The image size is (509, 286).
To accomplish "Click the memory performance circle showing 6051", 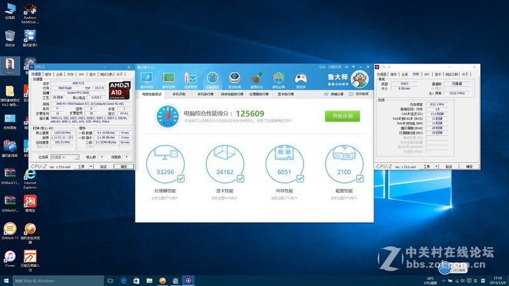I will pos(284,164).
